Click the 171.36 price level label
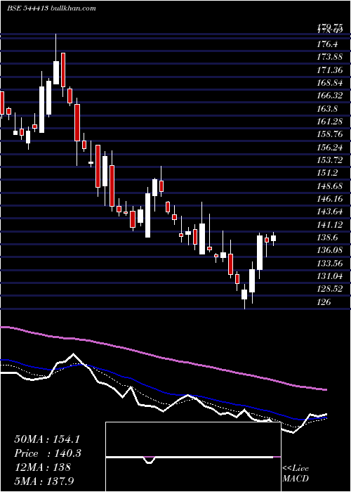Image resolution: width=351 pixels, height=492 pixels. coord(330,70)
